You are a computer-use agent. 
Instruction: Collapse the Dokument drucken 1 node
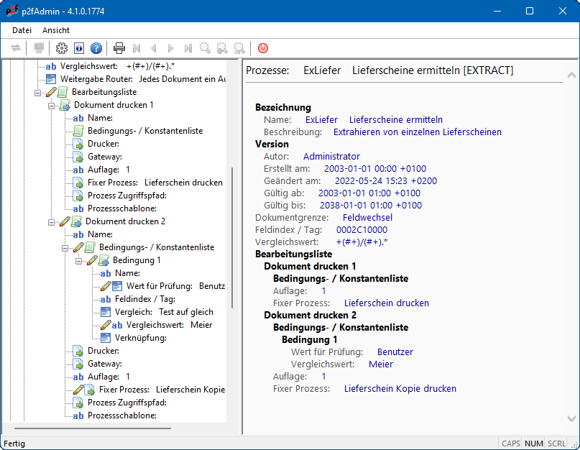[x=52, y=105]
